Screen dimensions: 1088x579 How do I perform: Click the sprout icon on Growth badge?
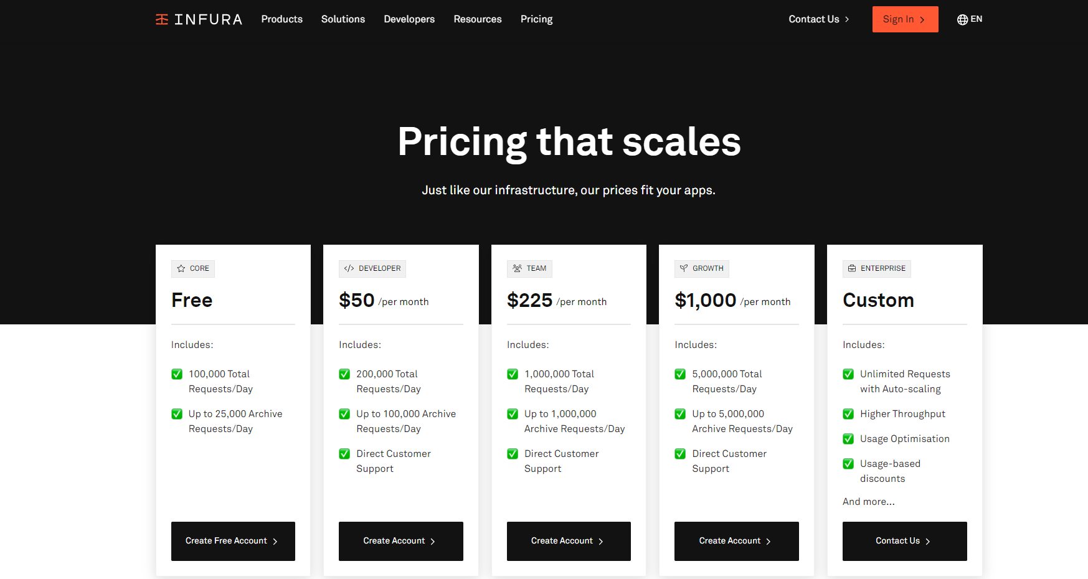point(684,268)
